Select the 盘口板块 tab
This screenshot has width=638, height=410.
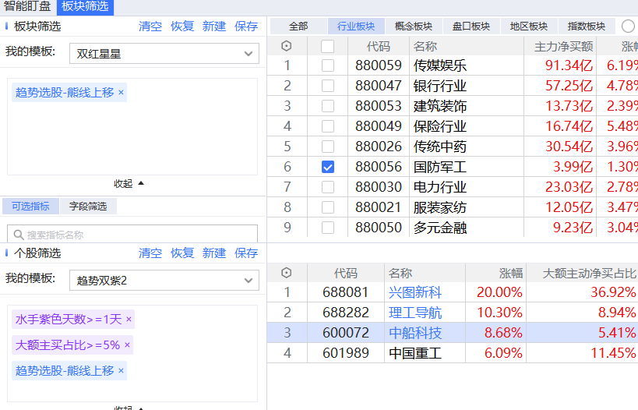[471, 27]
